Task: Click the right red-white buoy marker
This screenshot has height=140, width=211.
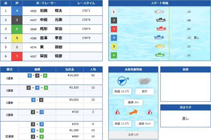Action: click(x=150, y=112)
